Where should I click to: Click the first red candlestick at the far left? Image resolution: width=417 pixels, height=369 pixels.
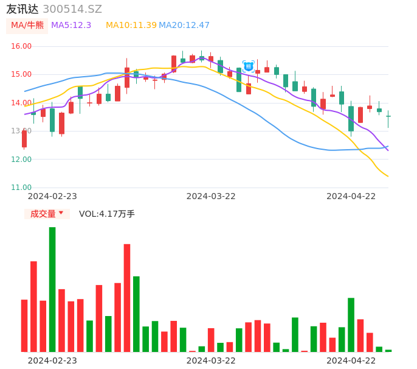24,139
